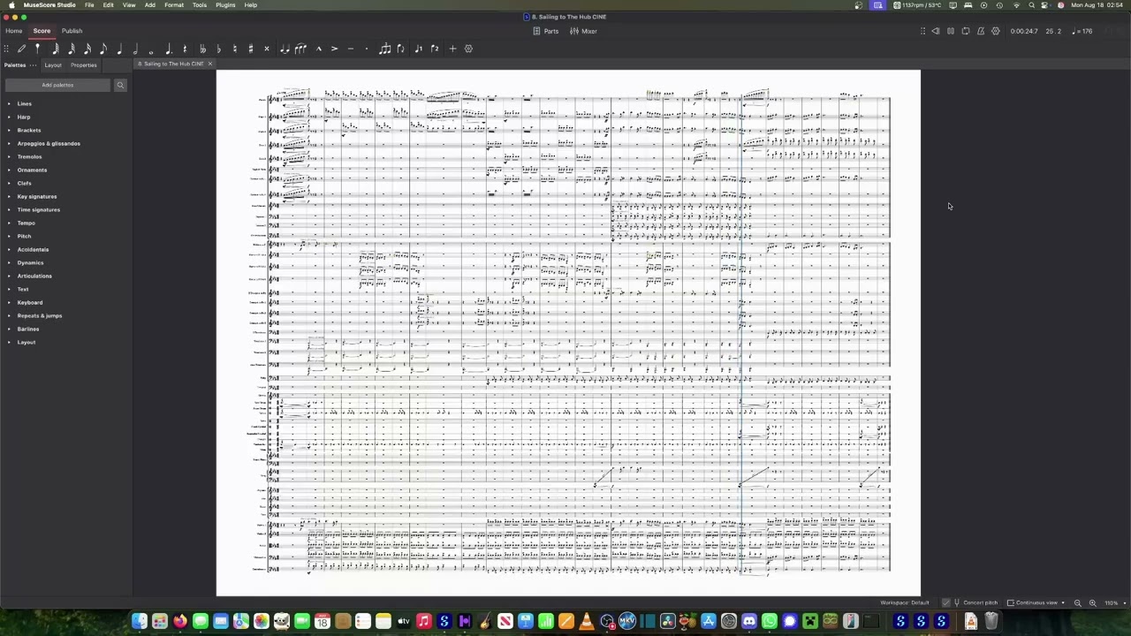Screen dimensions: 1131x636
Task: Click the Add palettes button
Action: [57, 85]
